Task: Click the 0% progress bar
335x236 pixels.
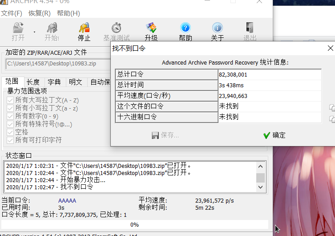Action: pos(135,225)
